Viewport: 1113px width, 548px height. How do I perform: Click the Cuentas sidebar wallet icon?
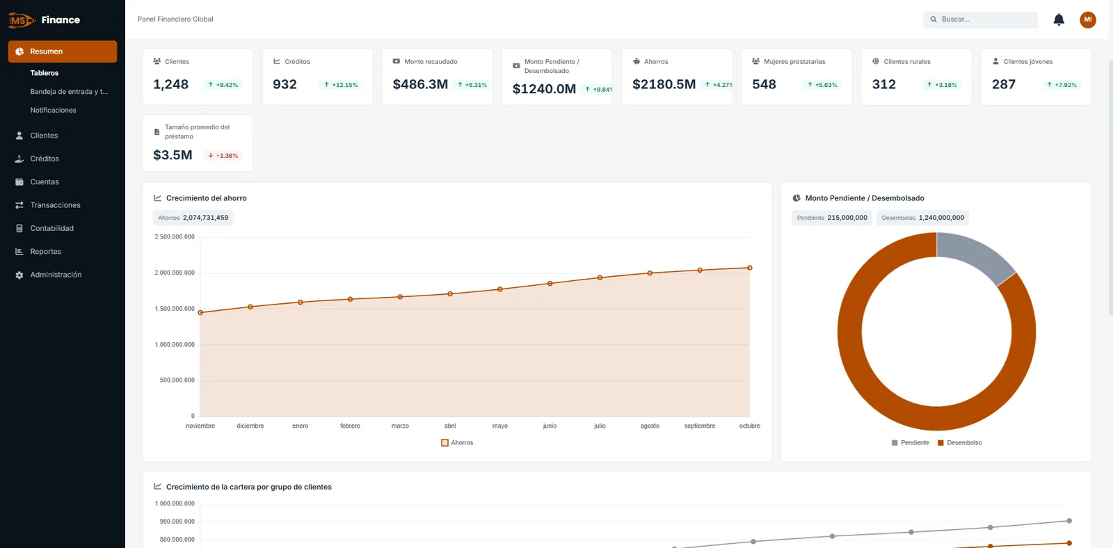(19, 182)
